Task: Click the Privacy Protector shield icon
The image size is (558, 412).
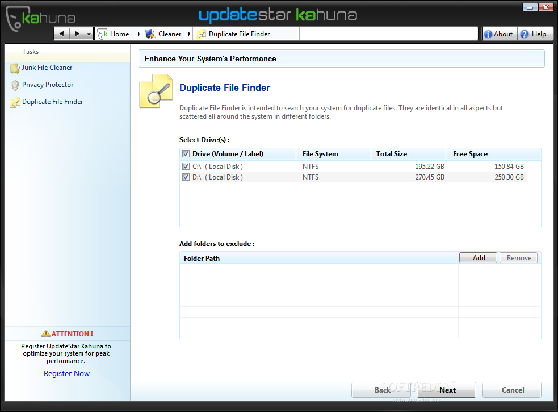Action: (x=15, y=85)
